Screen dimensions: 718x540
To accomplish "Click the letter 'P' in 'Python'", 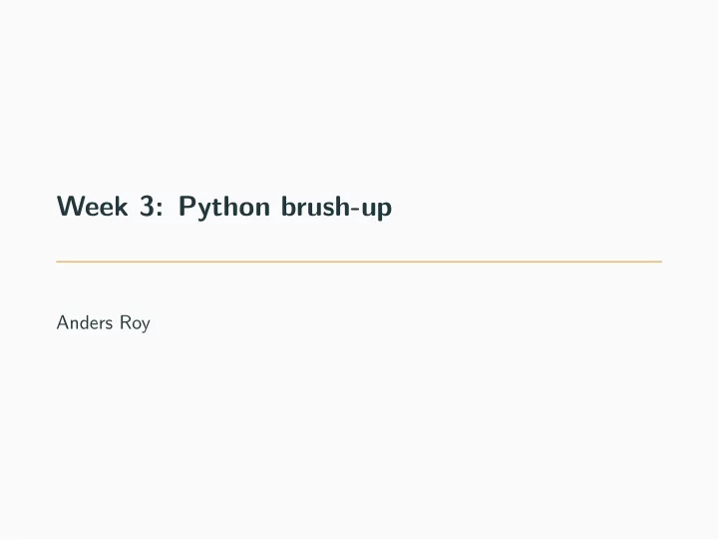I will pos(186,207).
